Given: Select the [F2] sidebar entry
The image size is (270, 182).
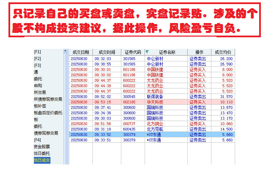Looking at the screenshot, I should pos(37,59).
